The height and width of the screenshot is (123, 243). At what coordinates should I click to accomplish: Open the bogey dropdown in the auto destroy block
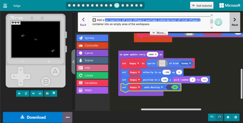click(135, 87)
